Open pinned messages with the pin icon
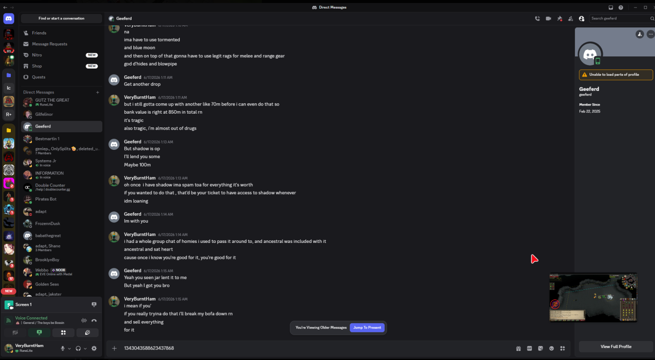655x360 pixels. coord(560,19)
